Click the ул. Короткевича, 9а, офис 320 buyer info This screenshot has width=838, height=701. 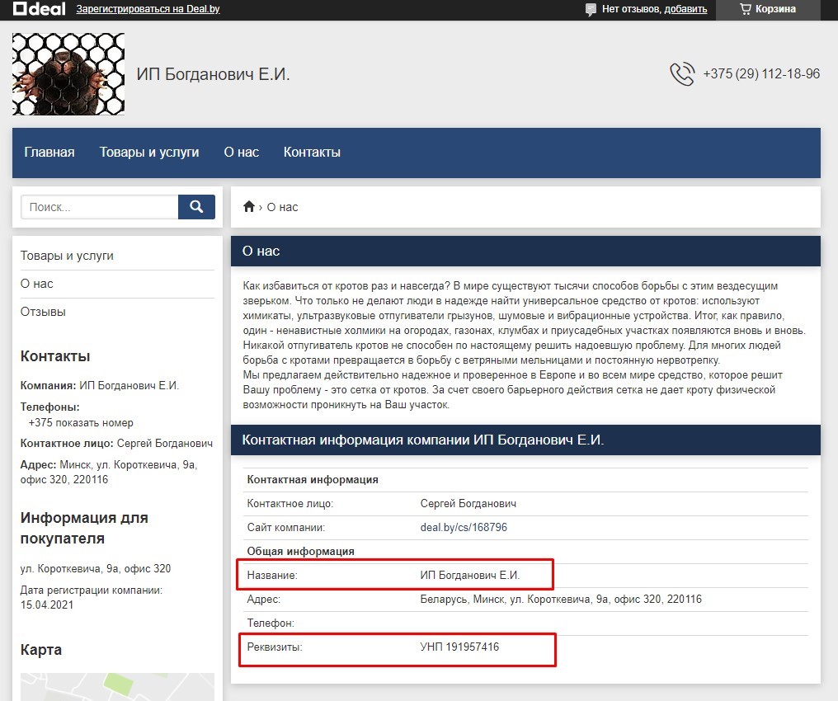(x=96, y=568)
